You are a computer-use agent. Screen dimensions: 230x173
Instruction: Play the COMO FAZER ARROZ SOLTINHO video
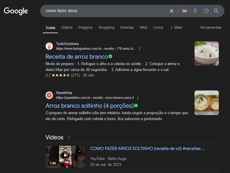[x=65, y=155]
